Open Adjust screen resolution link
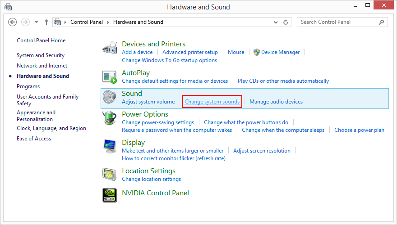This screenshot has height=225, width=397. 262,151
